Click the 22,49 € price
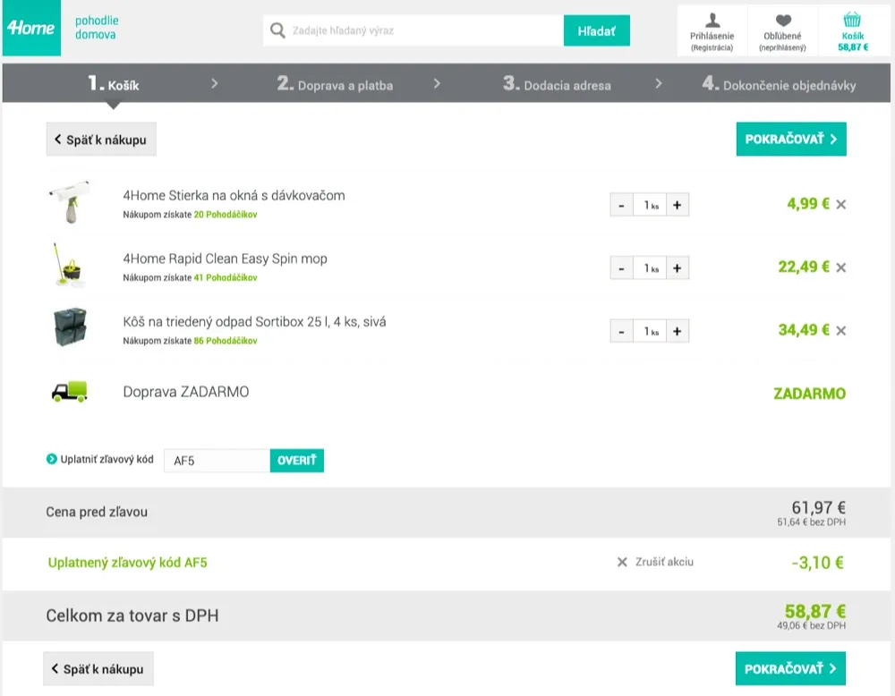Screen dimensions: 895x696 804,267
